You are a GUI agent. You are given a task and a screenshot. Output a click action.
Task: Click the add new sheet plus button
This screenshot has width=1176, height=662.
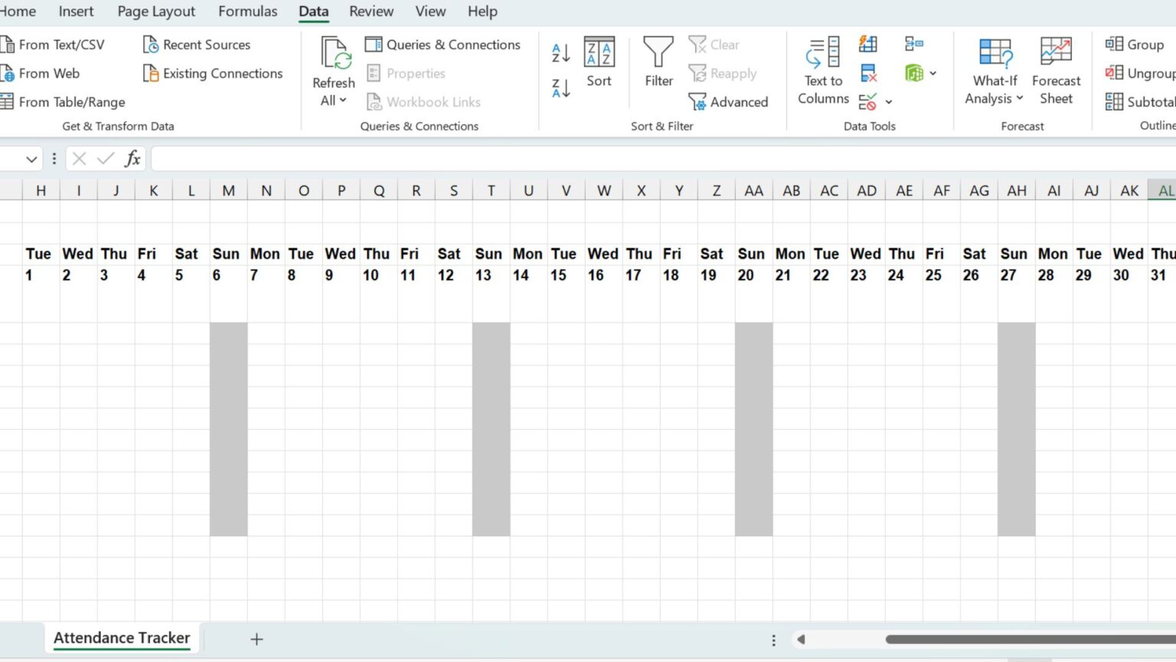pos(256,638)
